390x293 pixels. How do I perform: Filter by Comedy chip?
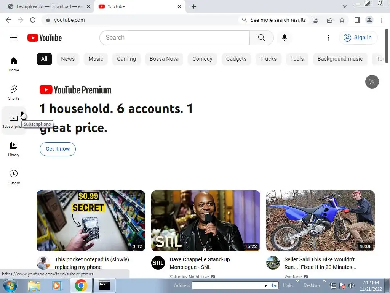tap(202, 59)
